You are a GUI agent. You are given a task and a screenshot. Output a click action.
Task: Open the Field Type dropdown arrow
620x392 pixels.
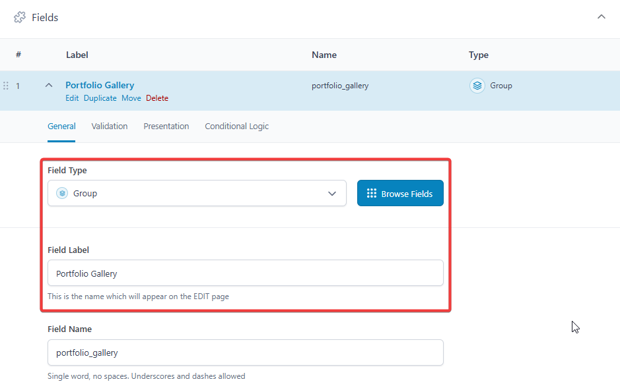tap(332, 194)
